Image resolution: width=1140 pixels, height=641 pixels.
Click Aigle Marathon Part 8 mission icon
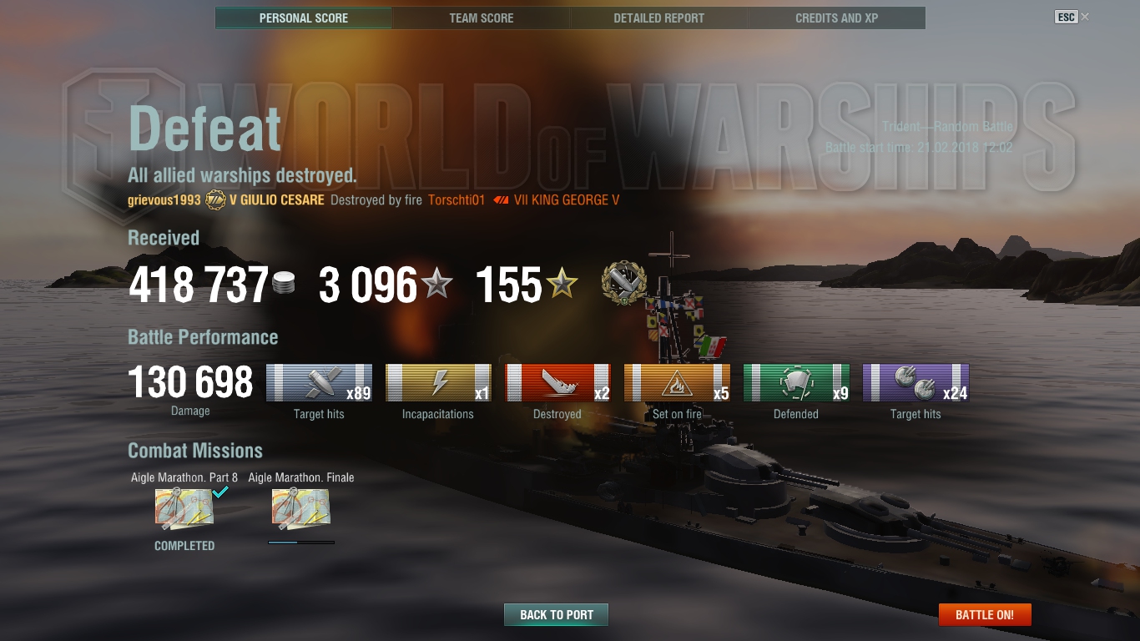(x=184, y=509)
